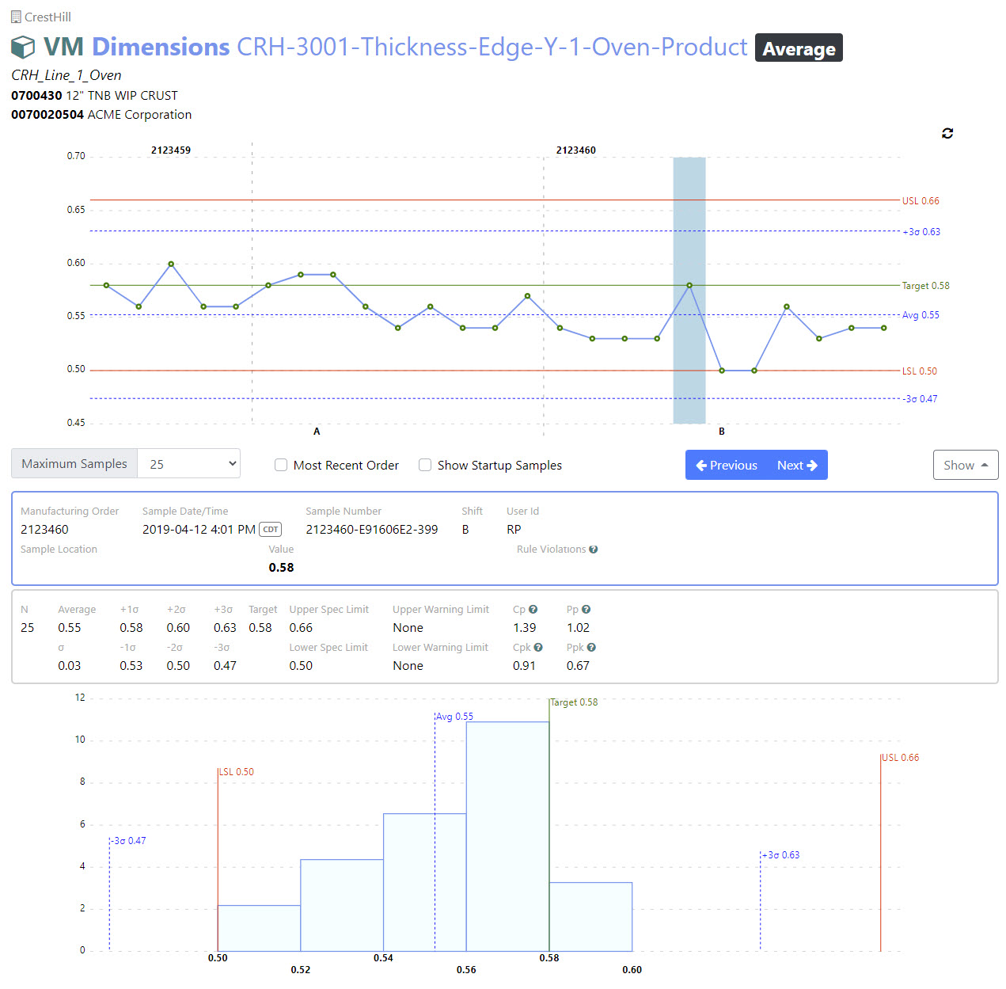Click the Rule Violations help icon
Viewport: 1006px width, 989px height.
point(594,550)
